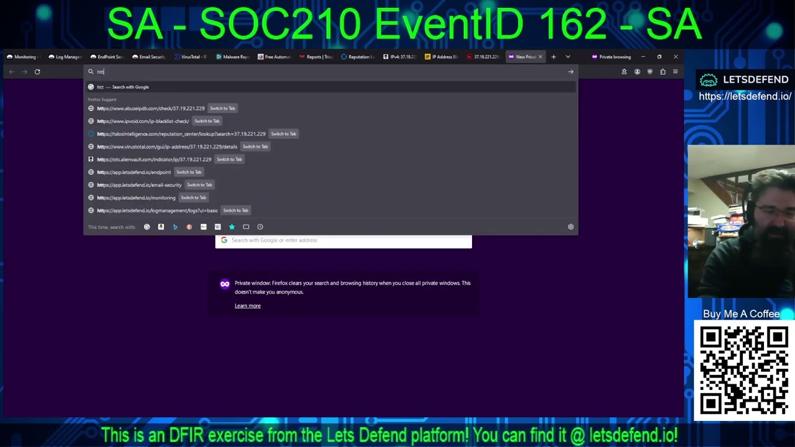The height and width of the screenshot is (447, 795).
Task: Switch to the IP Address Blacklist tab
Action: [442, 56]
